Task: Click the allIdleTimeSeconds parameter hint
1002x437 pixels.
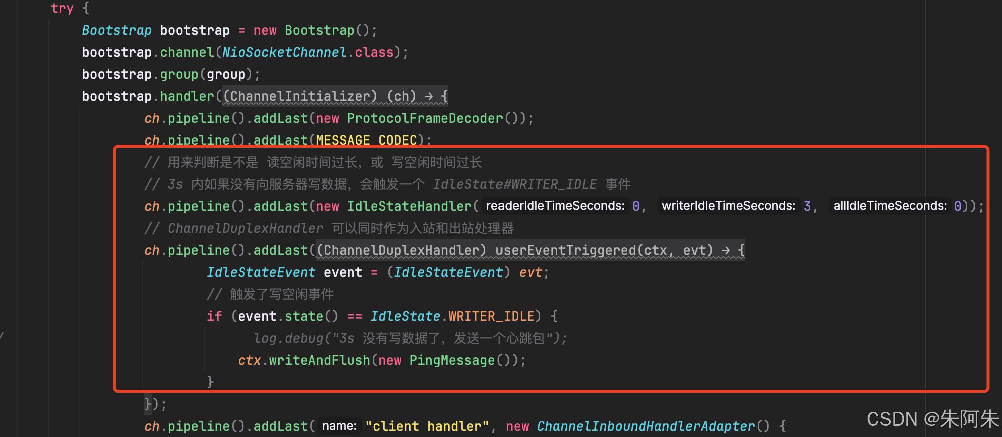Action: click(x=890, y=206)
